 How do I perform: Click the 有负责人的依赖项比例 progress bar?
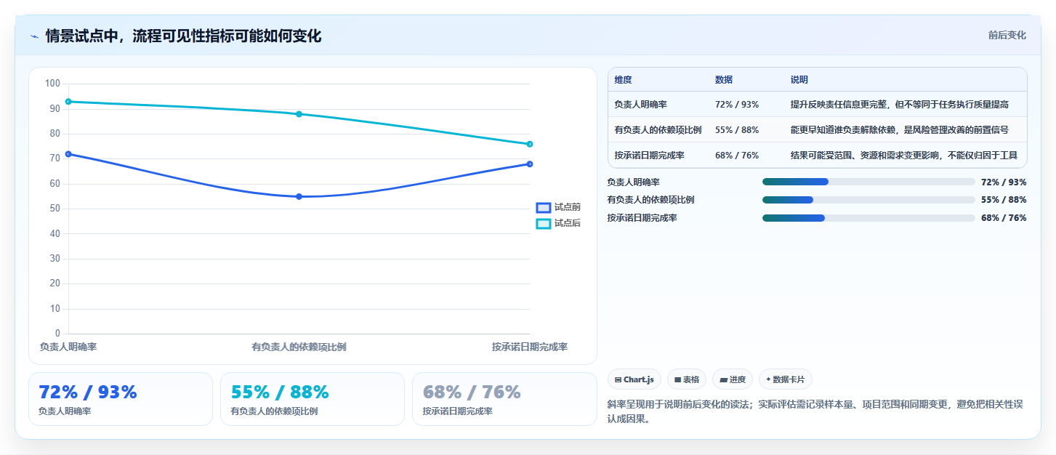coord(868,200)
